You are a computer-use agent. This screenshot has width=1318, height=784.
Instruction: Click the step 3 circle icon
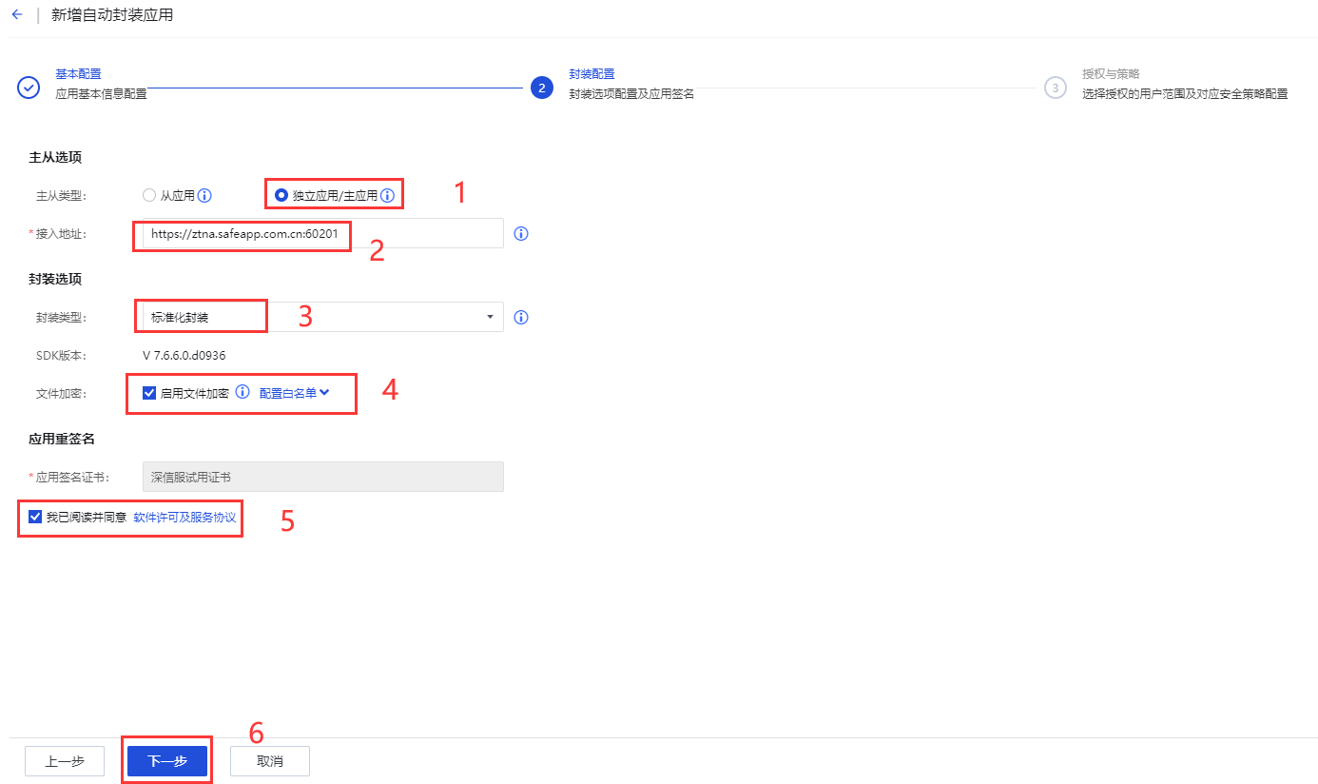[x=1055, y=88]
